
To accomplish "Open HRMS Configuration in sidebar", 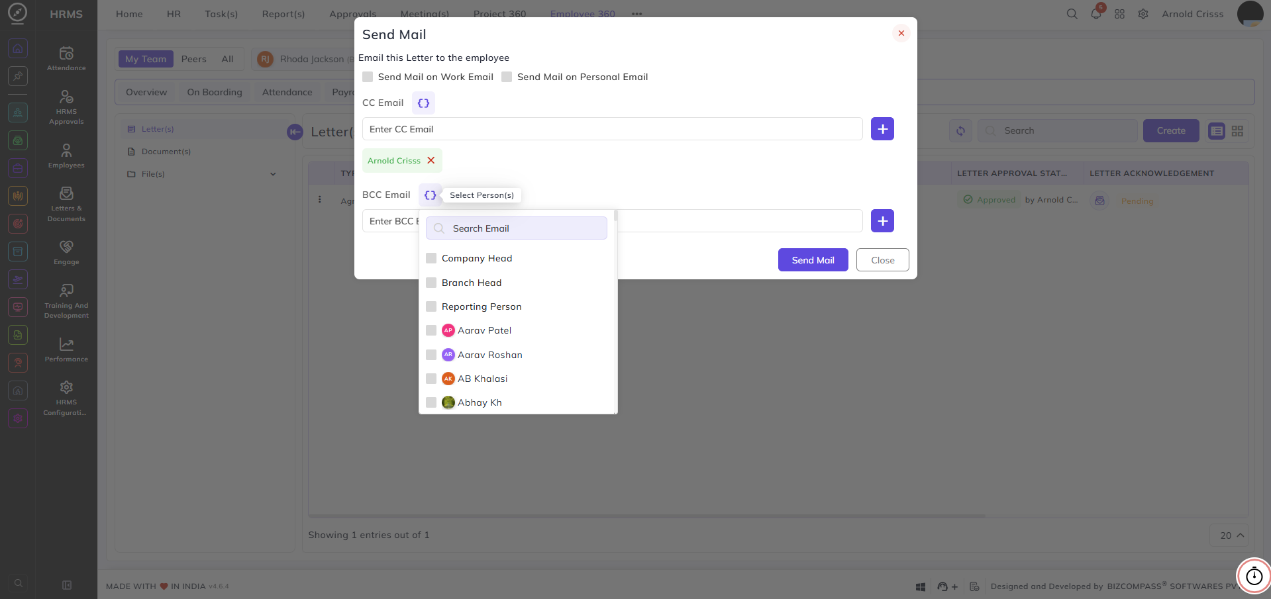I will pos(66,398).
